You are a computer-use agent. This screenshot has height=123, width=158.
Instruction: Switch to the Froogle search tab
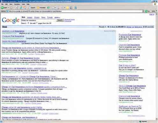coord(50,17)
